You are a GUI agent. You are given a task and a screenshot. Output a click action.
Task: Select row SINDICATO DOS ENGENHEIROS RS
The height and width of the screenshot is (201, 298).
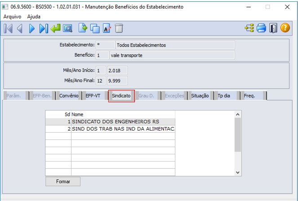coord(110,122)
